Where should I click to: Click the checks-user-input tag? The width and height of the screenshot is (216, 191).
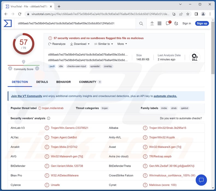77,66
